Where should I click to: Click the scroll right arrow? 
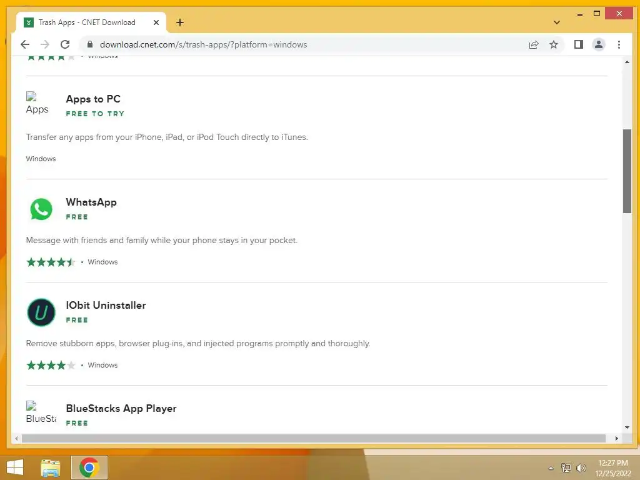(616, 438)
